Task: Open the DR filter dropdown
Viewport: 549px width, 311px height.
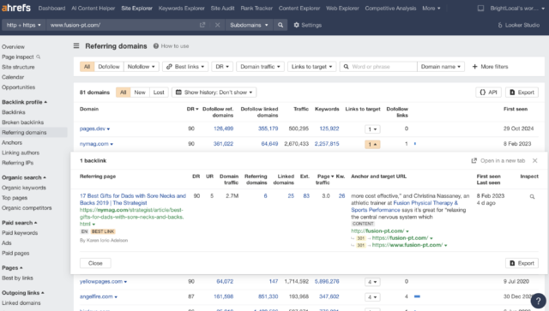Action: [222, 67]
